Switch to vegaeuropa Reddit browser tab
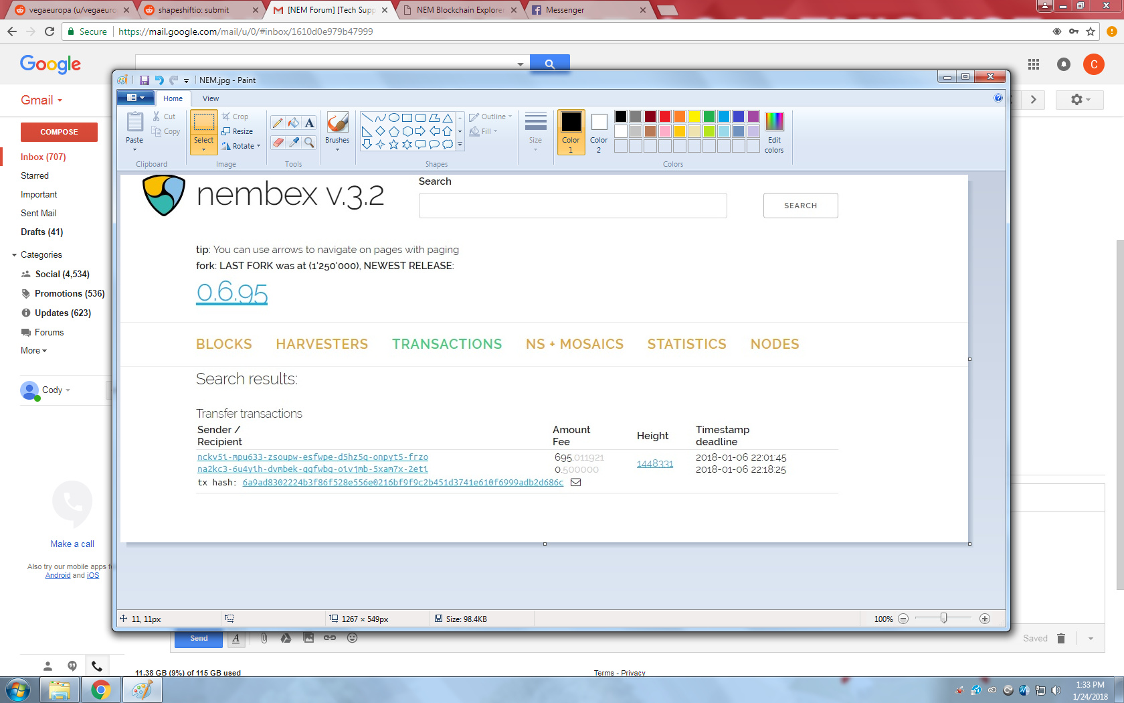Viewport: 1124px width, 703px height. (72, 10)
